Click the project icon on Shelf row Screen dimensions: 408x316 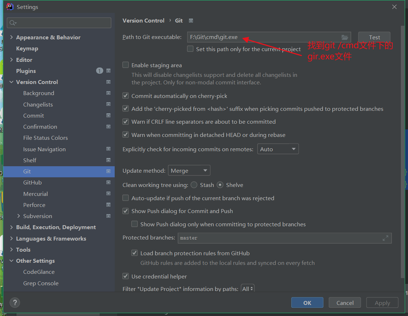click(109, 160)
